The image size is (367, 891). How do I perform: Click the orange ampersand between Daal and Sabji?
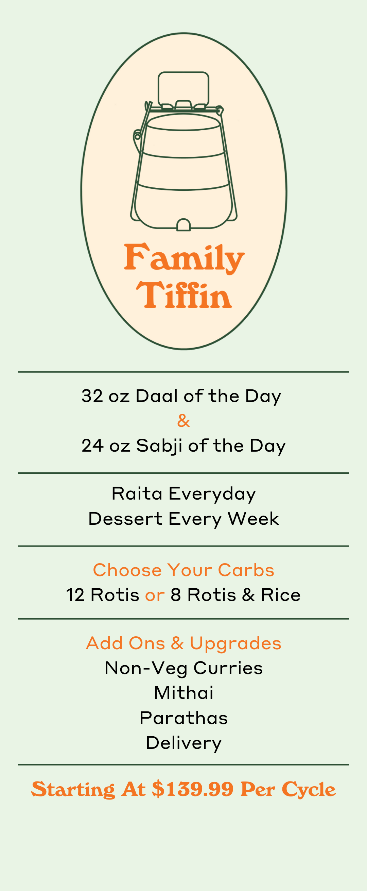[x=183, y=421]
